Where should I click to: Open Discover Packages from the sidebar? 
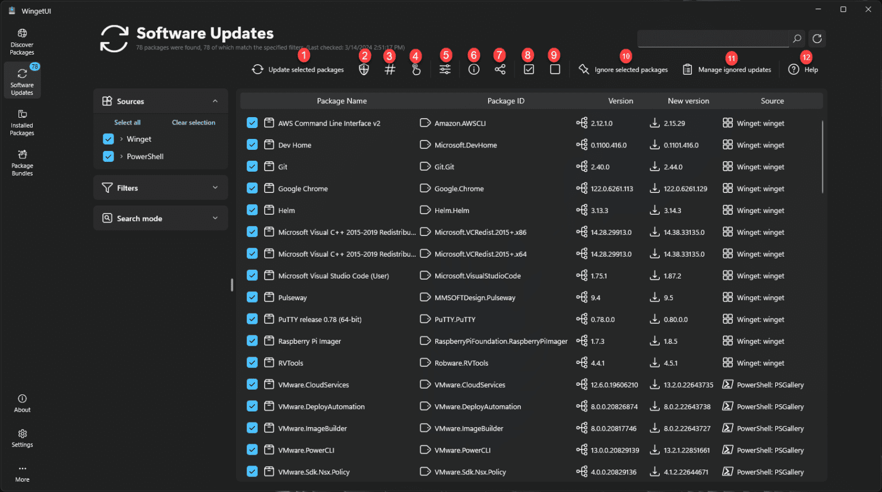(22, 40)
